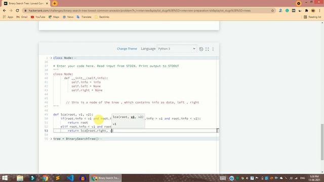Open the Extensions puzzle icon

pyautogui.click(x=306, y=11)
